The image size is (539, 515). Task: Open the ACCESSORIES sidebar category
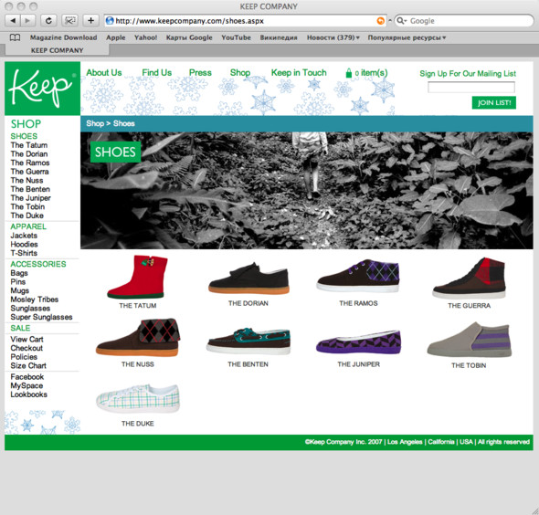click(38, 264)
